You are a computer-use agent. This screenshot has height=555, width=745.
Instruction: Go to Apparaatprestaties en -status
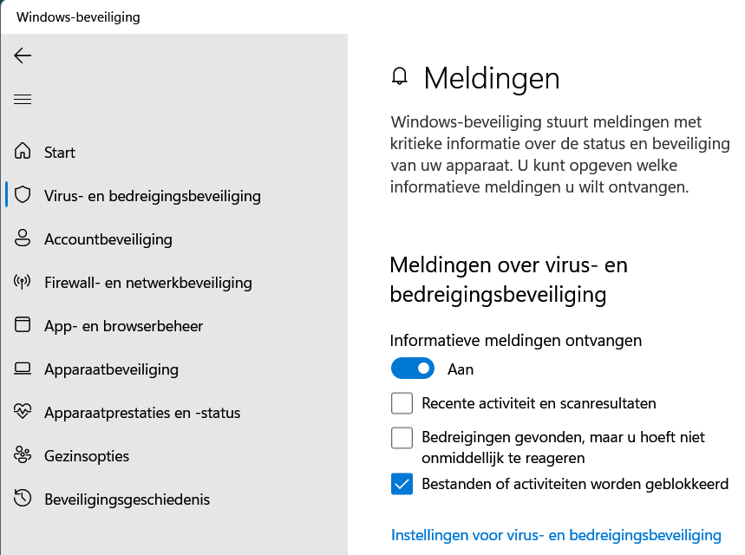tap(142, 412)
